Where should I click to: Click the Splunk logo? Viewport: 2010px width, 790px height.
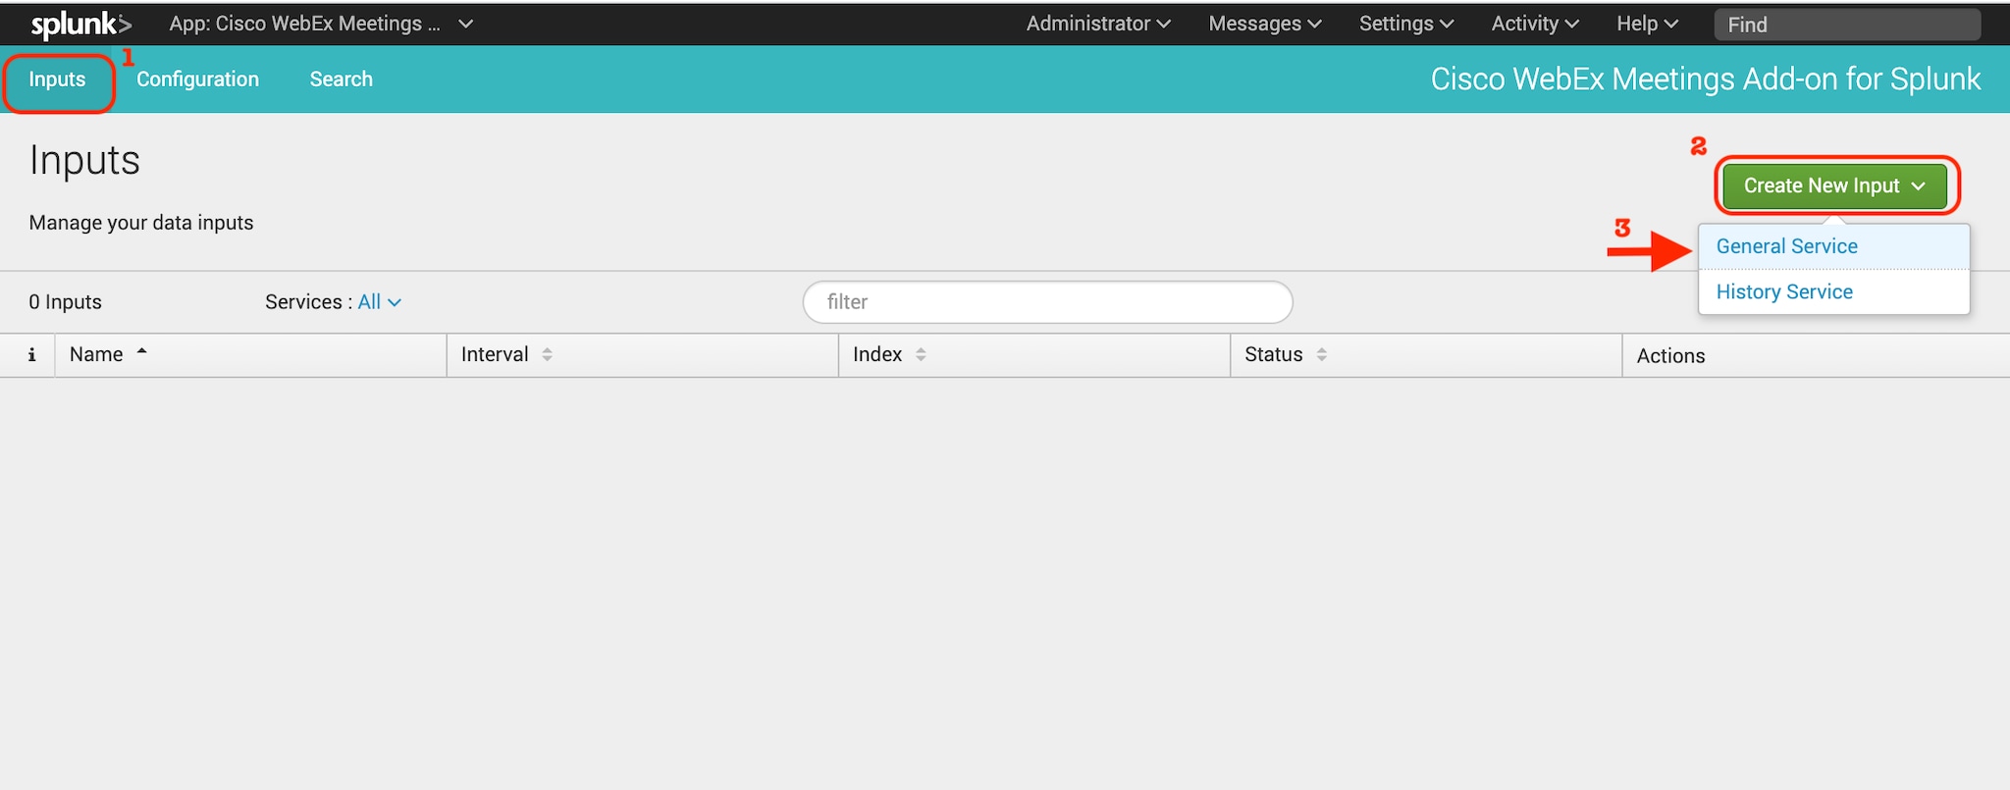[80, 25]
